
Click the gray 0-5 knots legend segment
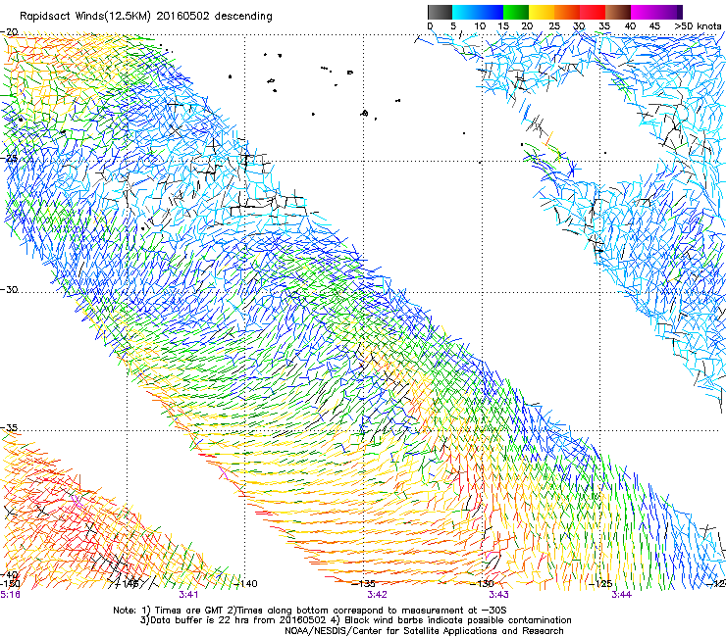point(440,12)
